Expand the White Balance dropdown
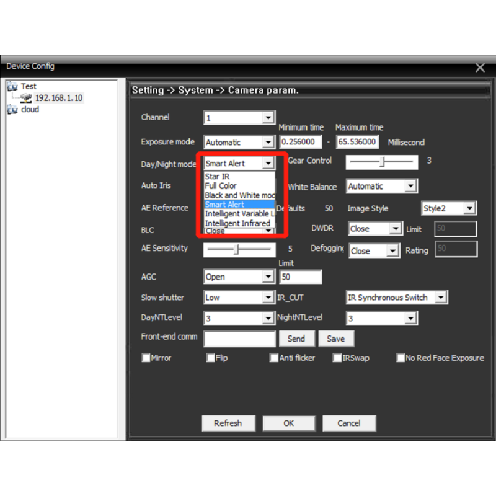The width and height of the screenshot is (496, 496). (x=410, y=186)
